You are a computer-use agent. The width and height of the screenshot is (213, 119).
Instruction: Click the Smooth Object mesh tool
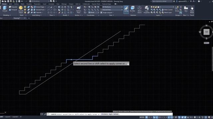coord(21,10)
